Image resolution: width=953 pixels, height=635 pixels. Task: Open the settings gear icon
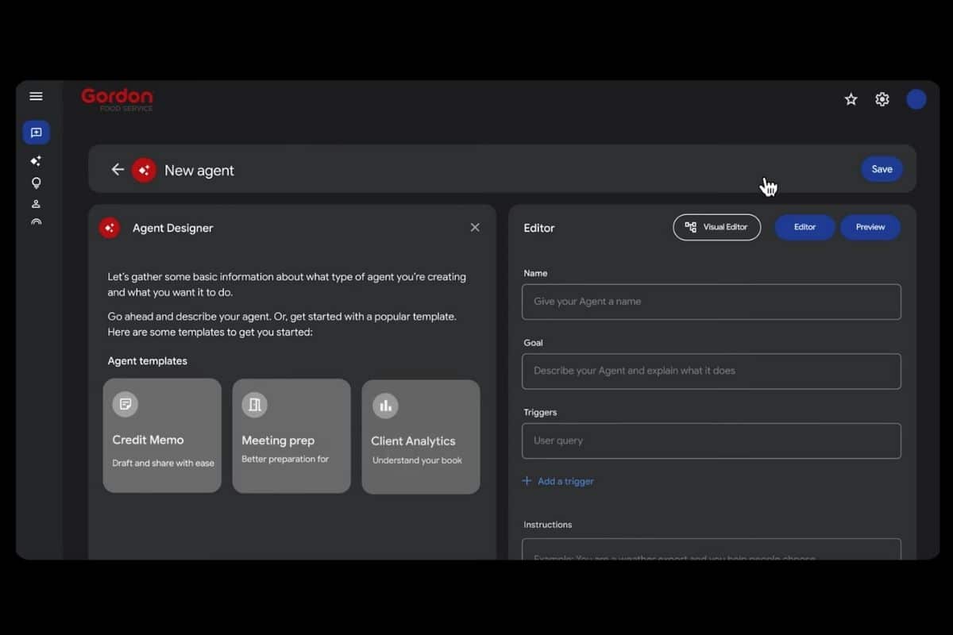[x=882, y=99]
